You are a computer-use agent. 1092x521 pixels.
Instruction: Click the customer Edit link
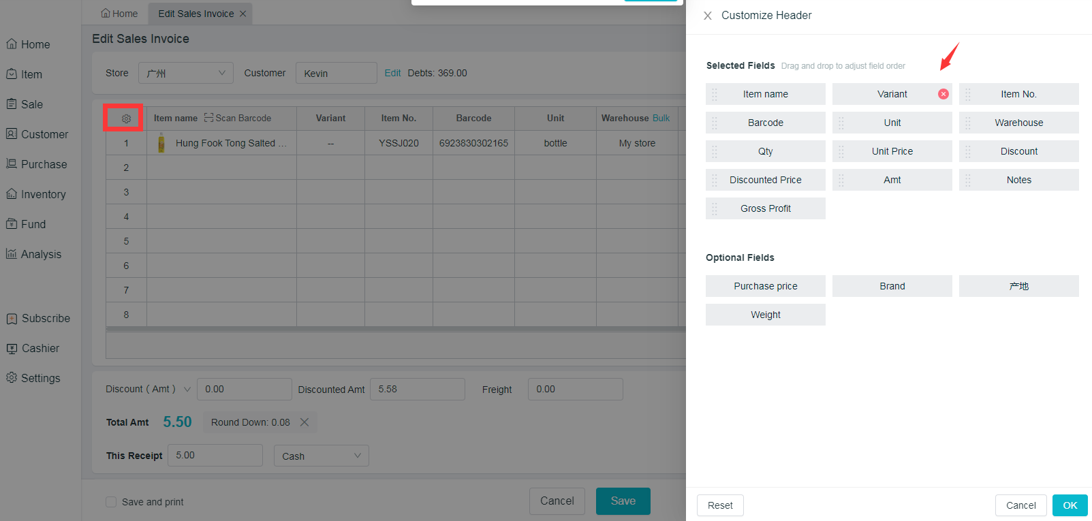click(x=392, y=73)
